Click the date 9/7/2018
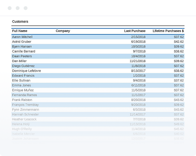 tap(139, 51)
